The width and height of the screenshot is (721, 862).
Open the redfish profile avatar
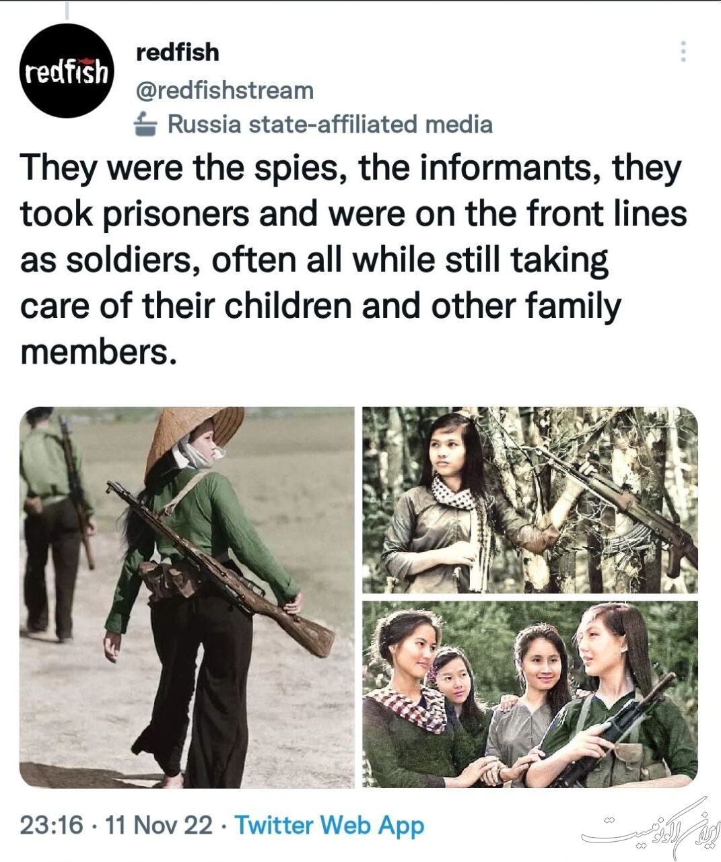point(68,71)
